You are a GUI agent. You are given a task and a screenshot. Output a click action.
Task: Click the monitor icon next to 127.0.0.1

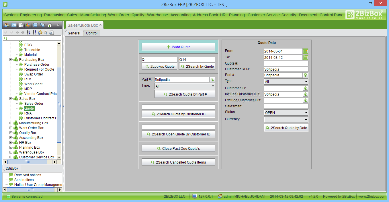coord(195,196)
